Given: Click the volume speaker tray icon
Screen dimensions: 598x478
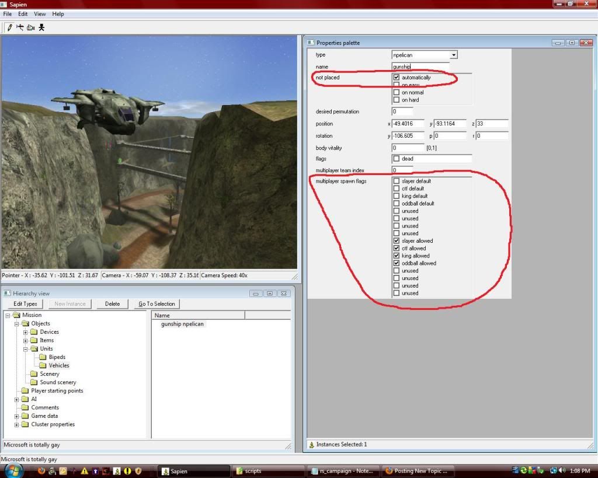Looking at the screenshot, I should (x=562, y=471).
